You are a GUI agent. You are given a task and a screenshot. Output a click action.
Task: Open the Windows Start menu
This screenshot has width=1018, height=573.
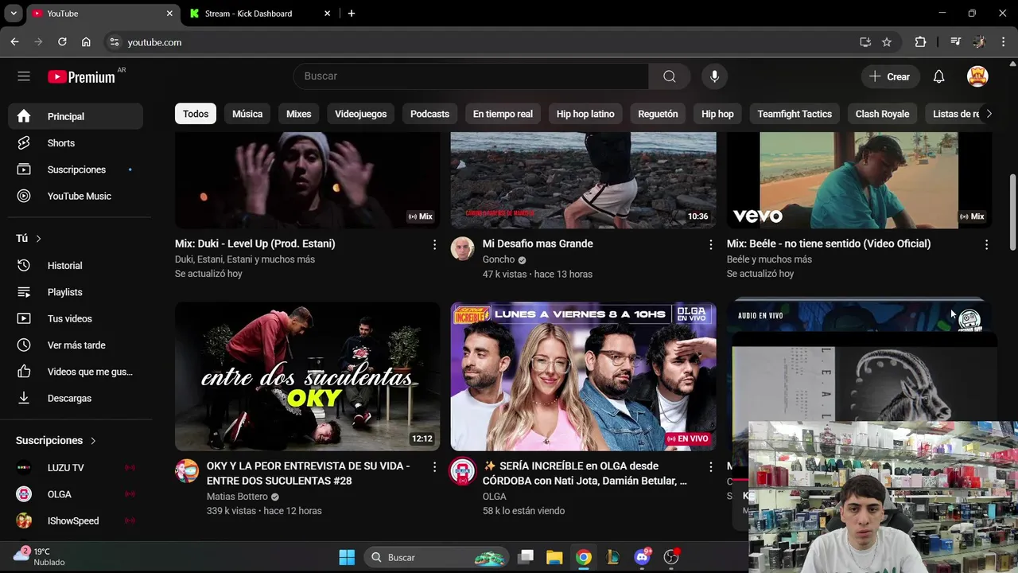coord(347,557)
